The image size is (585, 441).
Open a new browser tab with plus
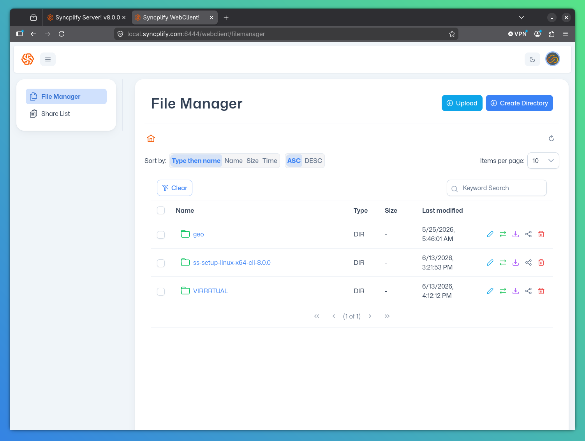click(226, 17)
